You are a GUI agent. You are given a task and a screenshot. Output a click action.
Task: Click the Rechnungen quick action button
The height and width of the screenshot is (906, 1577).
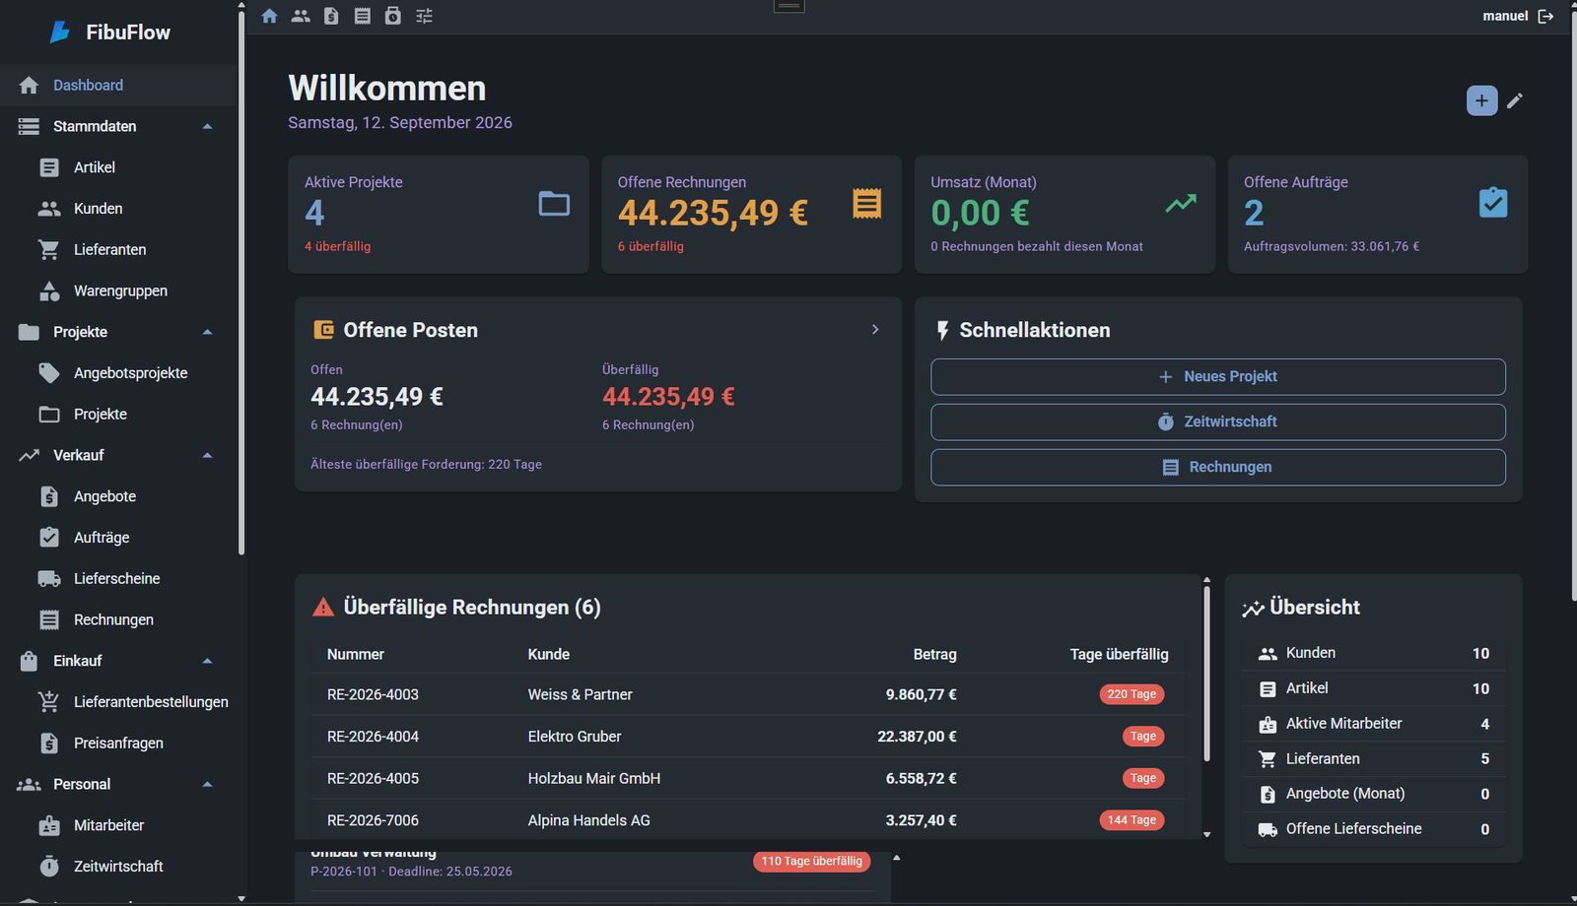(1218, 468)
